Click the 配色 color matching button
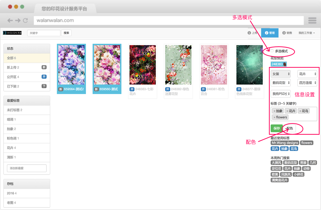 pos(290,128)
